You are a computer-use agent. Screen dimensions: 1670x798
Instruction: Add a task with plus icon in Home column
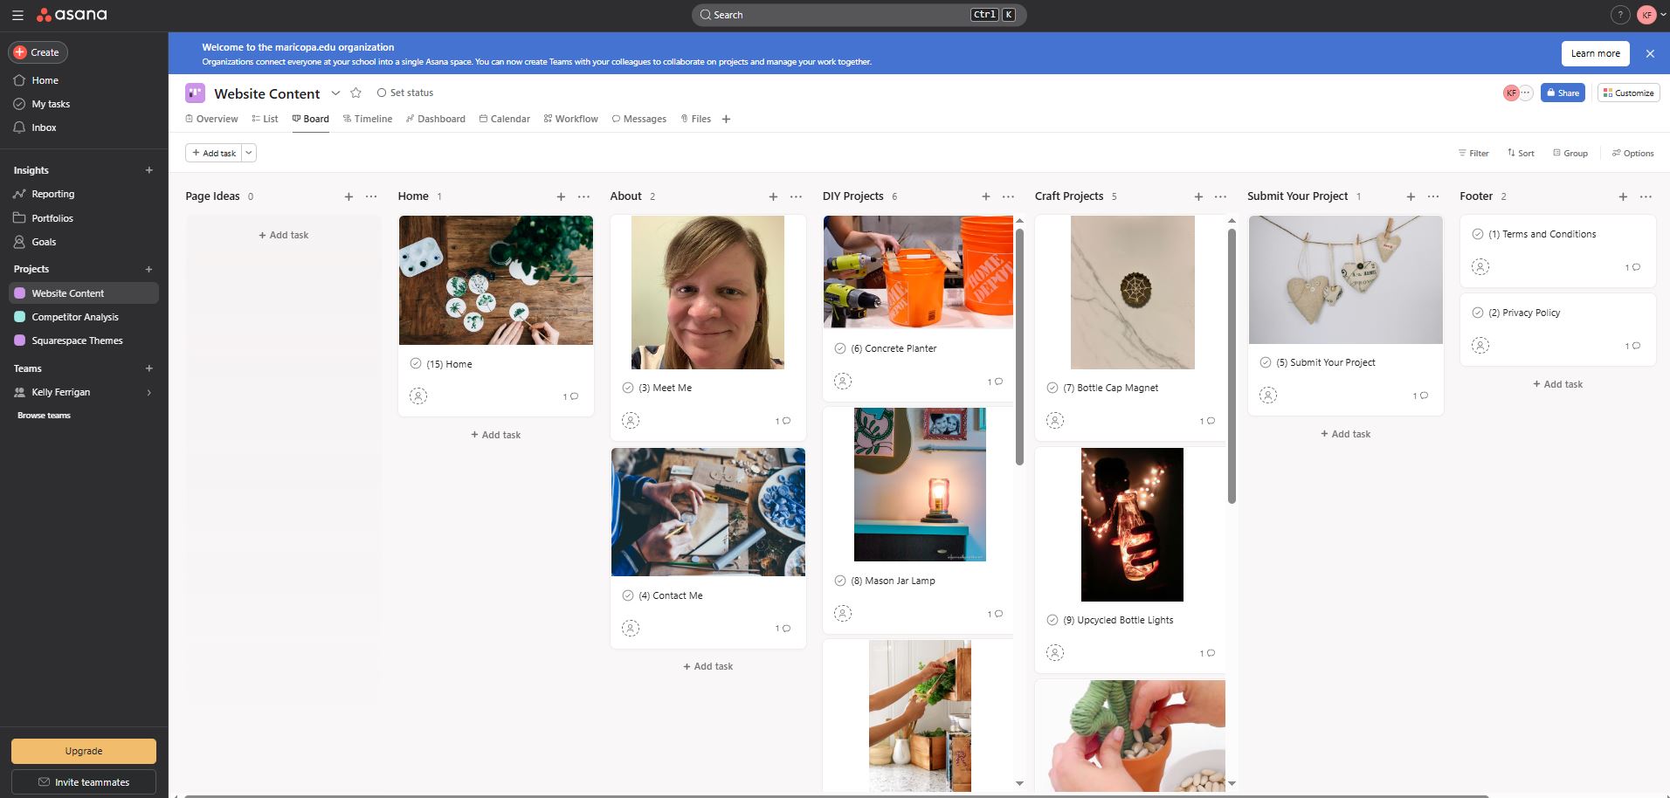click(x=561, y=196)
